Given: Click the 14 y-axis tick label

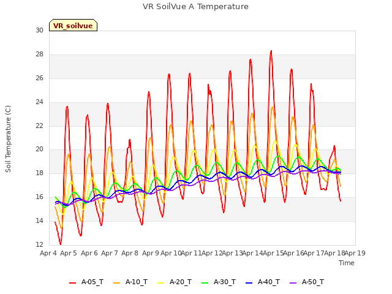Looking at the screenshot, I should click(x=39, y=221).
